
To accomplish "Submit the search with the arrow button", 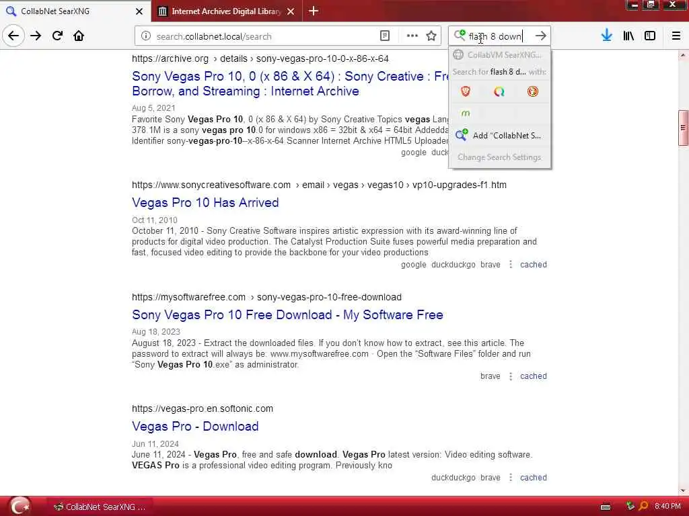I will [x=540, y=36].
